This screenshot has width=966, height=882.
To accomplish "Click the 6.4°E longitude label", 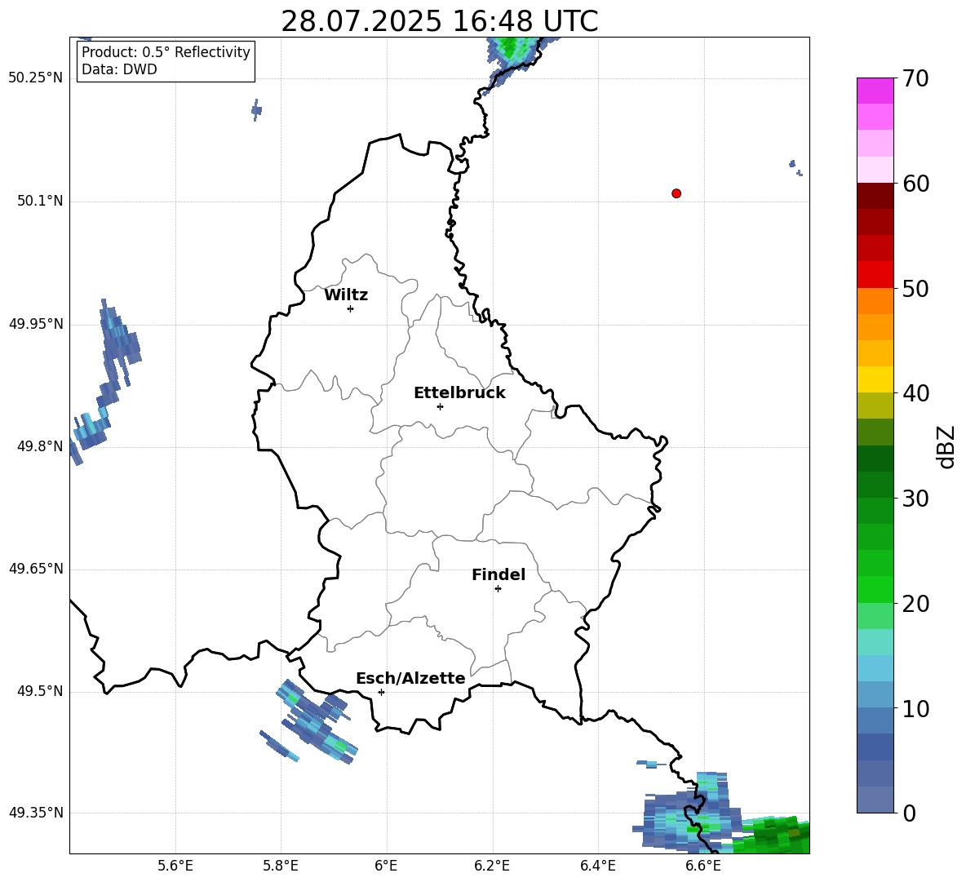I will [x=597, y=866].
